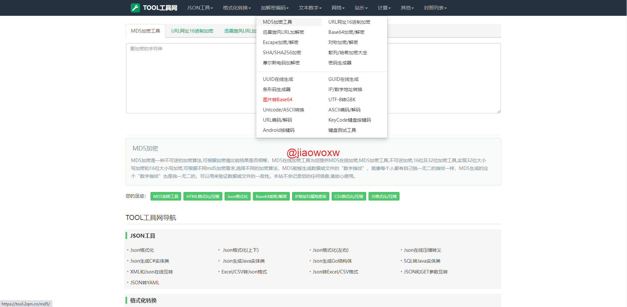Open the Json生成C#实体类 link
Viewport: 627px width, 307px height.
(150, 261)
